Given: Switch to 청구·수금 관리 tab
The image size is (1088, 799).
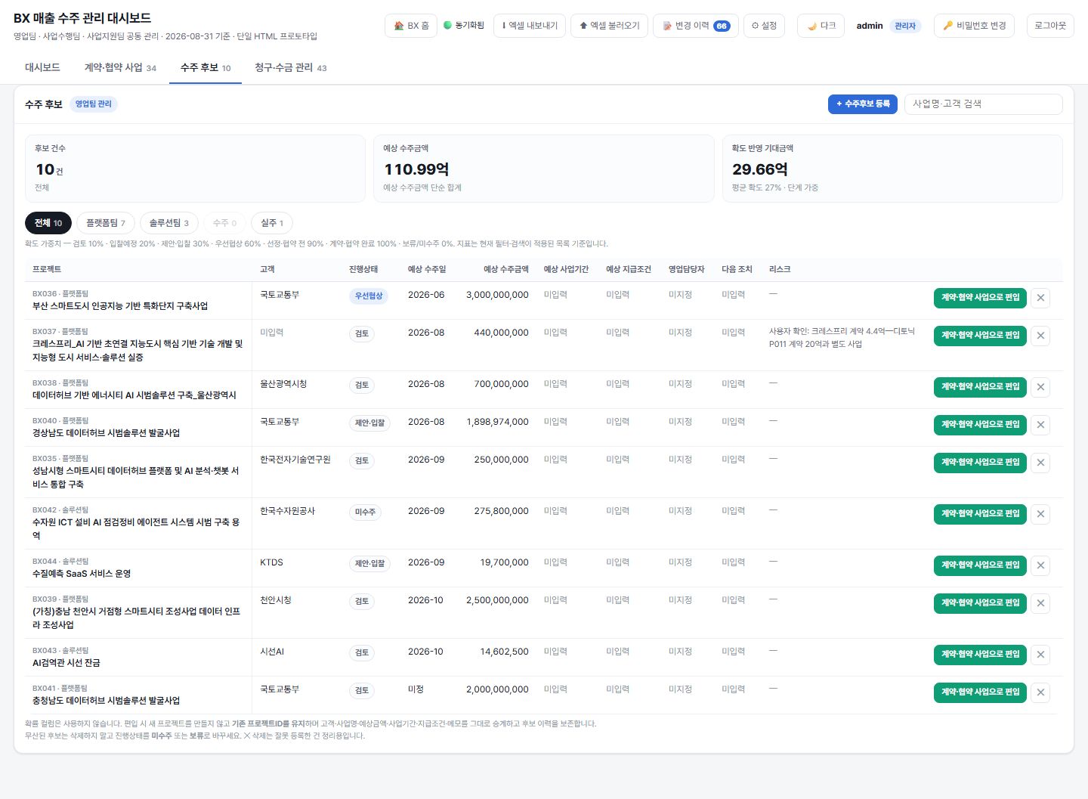Looking at the screenshot, I should pyautogui.click(x=291, y=68).
